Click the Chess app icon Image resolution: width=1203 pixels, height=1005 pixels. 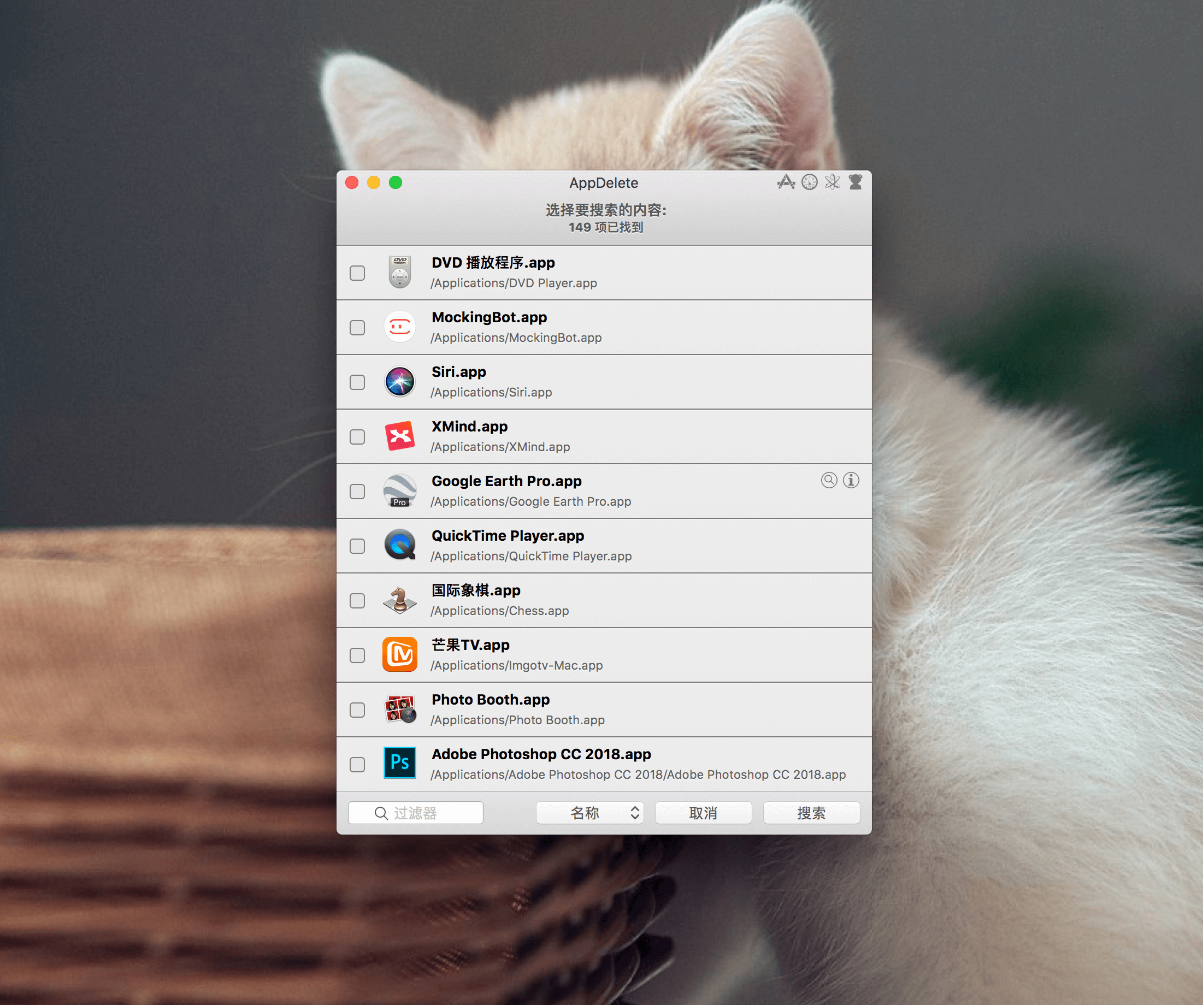[x=400, y=600]
